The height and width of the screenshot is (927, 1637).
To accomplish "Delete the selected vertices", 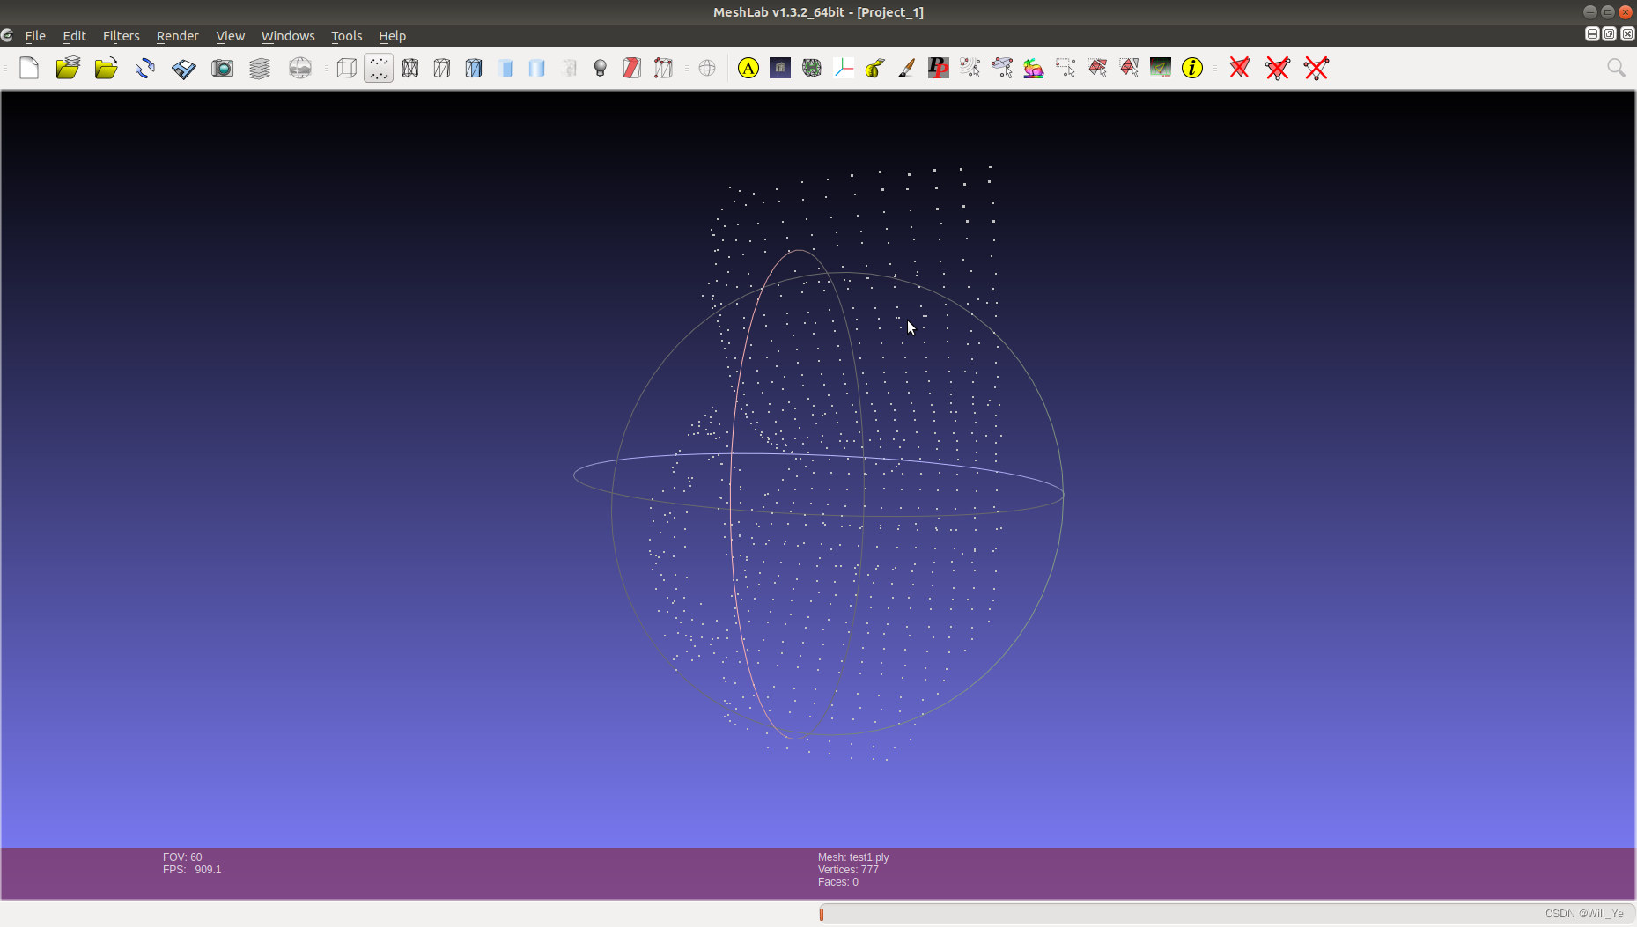I will coord(1316,68).
